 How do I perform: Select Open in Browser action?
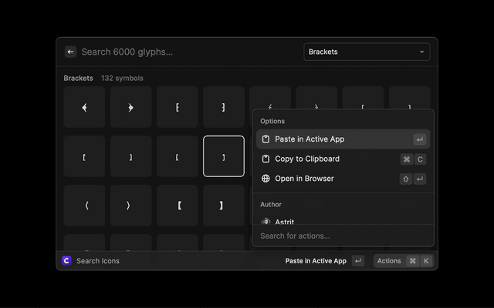click(x=304, y=179)
